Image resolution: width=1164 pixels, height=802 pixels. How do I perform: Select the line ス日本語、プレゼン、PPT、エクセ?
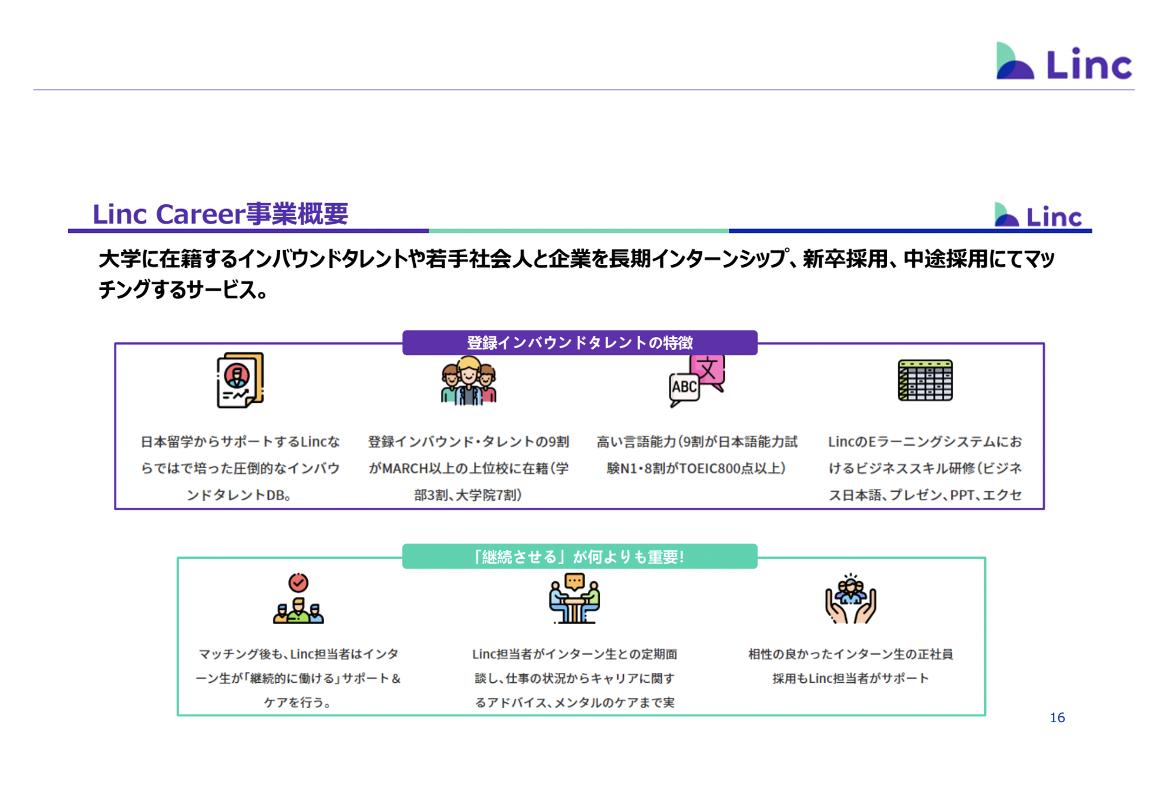[x=925, y=495]
